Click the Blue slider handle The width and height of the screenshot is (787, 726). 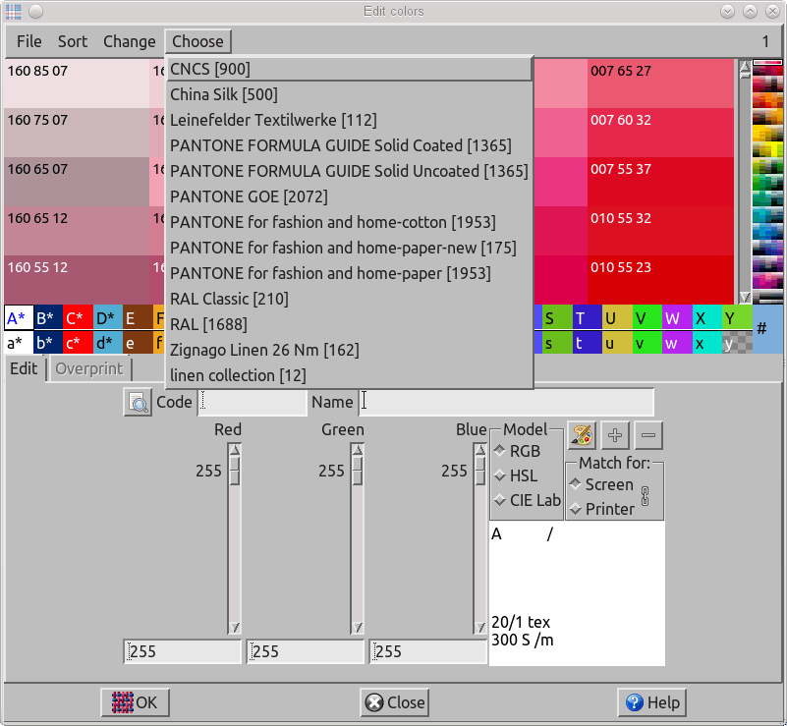coord(480,471)
